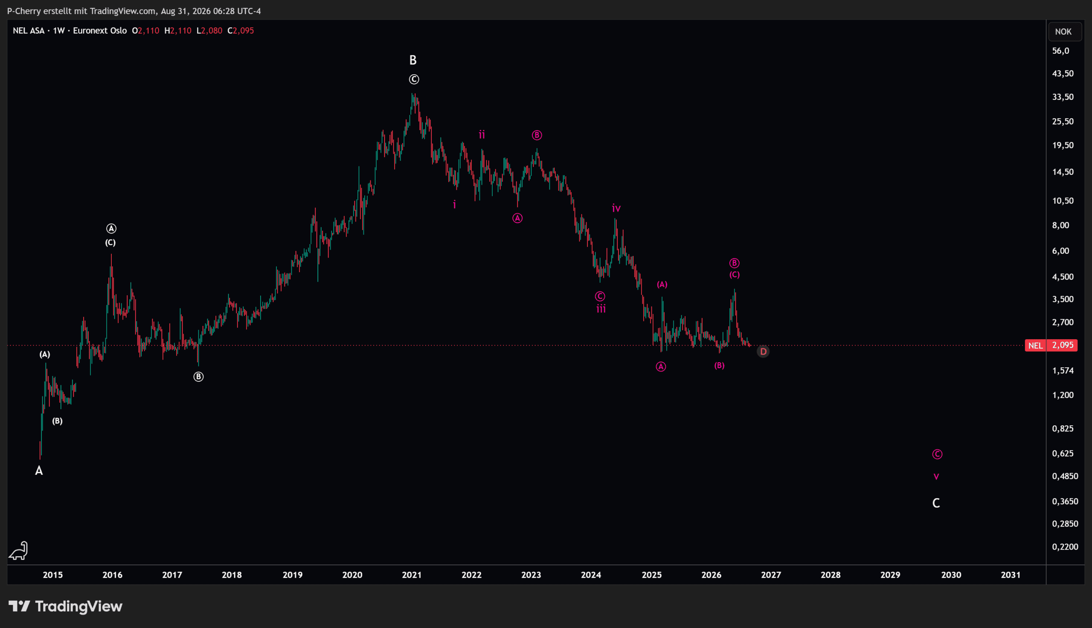Click the 1,574 price axis label
The image size is (1092, 628).
[1063, 371]
